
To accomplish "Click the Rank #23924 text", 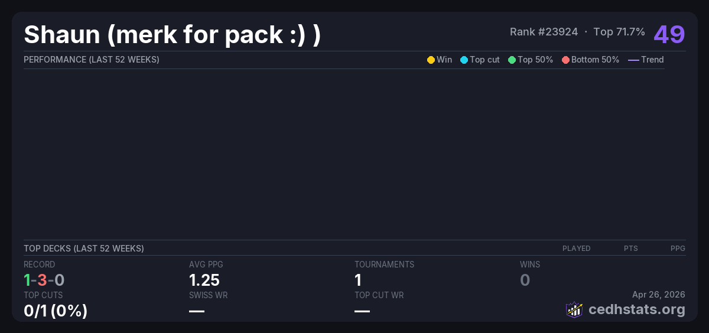I will point(544,32).
